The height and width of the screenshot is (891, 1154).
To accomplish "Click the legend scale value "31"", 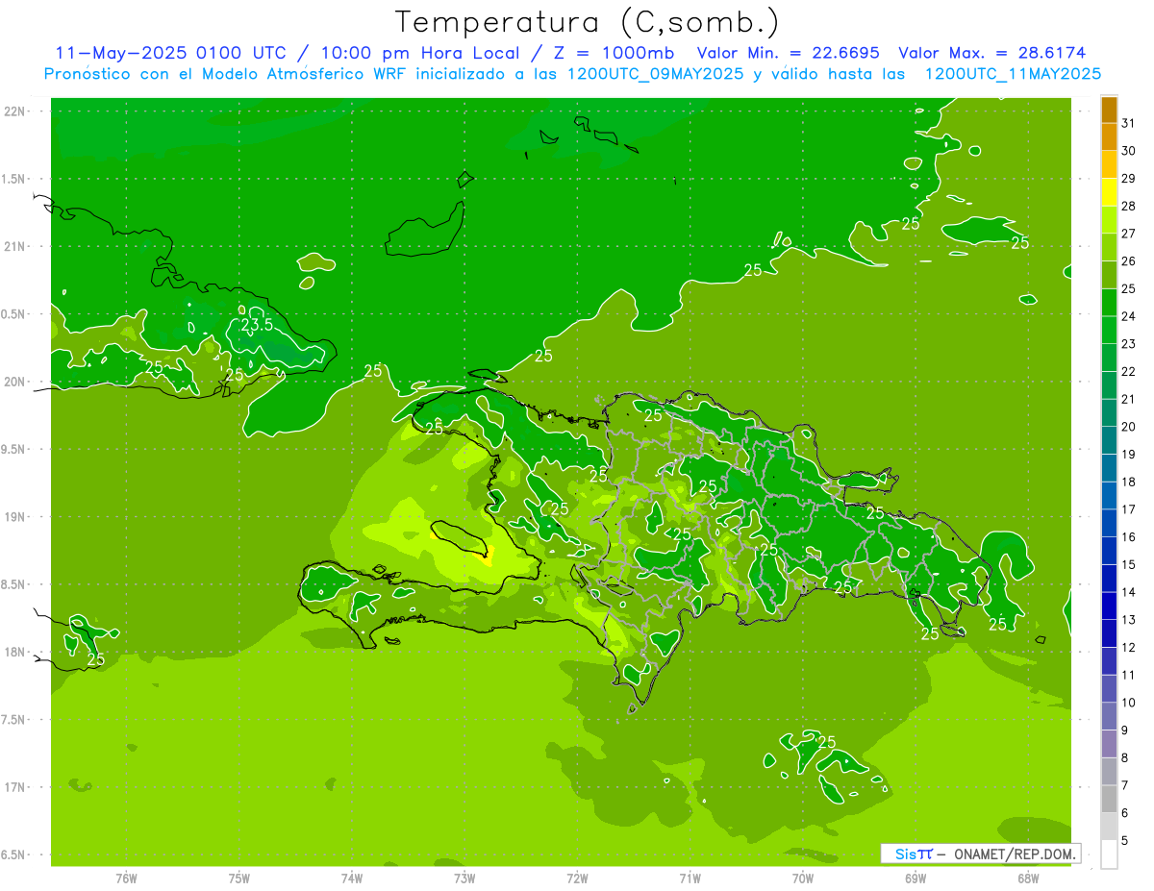I will [1129, 123].
